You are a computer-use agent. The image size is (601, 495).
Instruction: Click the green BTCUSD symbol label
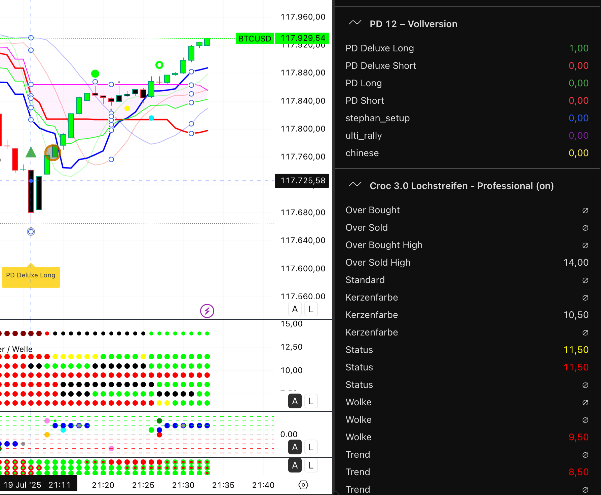pyautogui.click(x=255, y=39)
